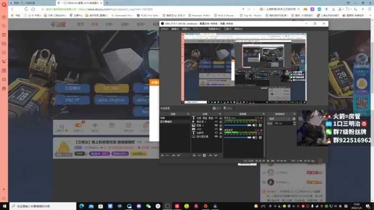The width and height of the screenshot is (374, 210).
Task: Open search from browser left sidebar
Action: tap(4, 26)
